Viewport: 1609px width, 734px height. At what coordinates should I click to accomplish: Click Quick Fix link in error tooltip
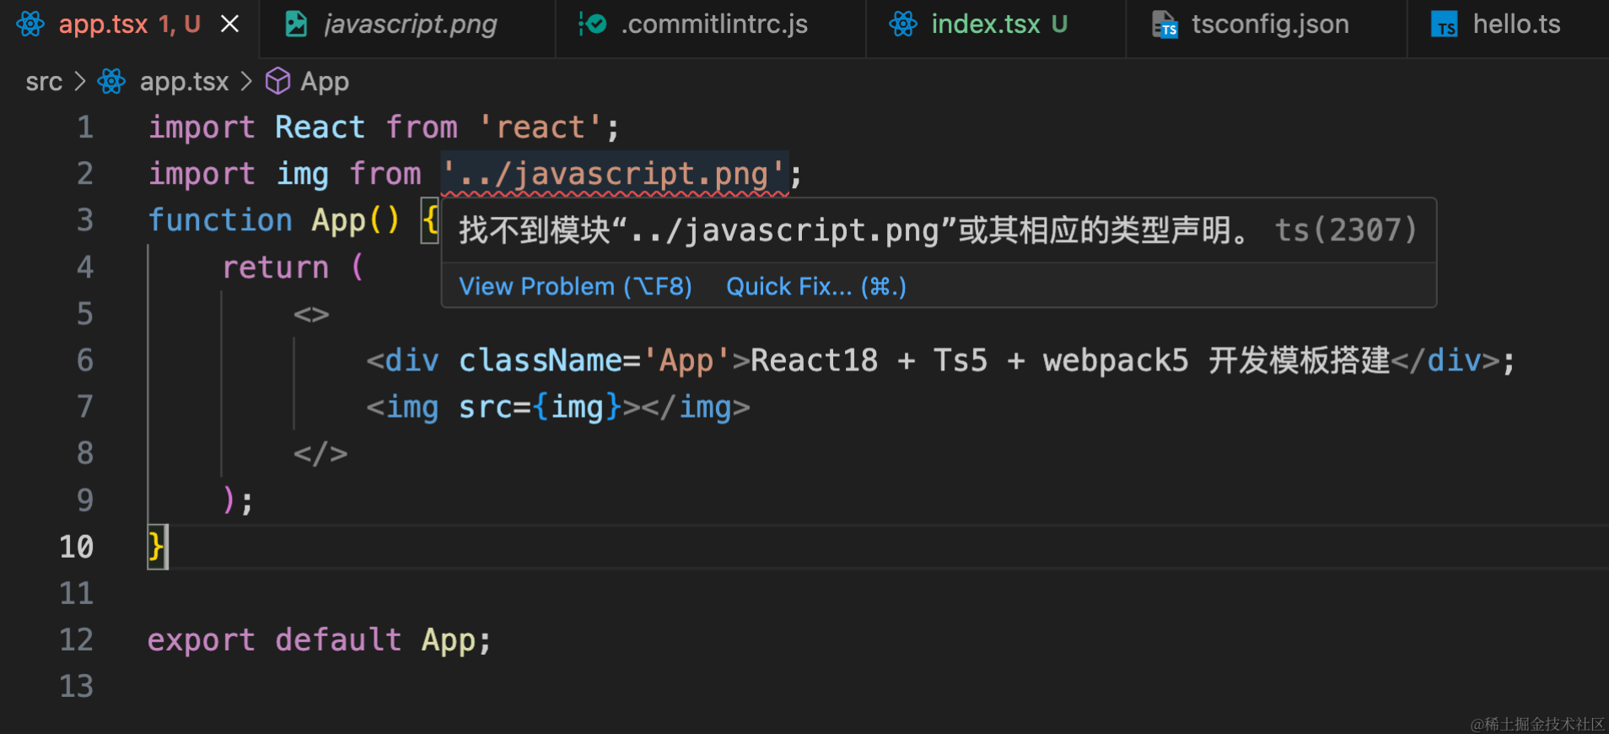[x=816, y=287]
